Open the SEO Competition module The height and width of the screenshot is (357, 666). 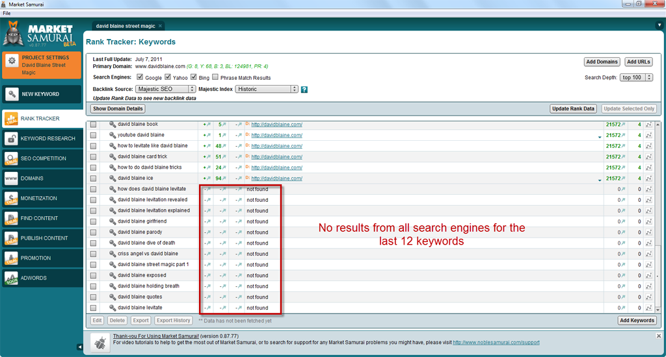tap(42, 158)
